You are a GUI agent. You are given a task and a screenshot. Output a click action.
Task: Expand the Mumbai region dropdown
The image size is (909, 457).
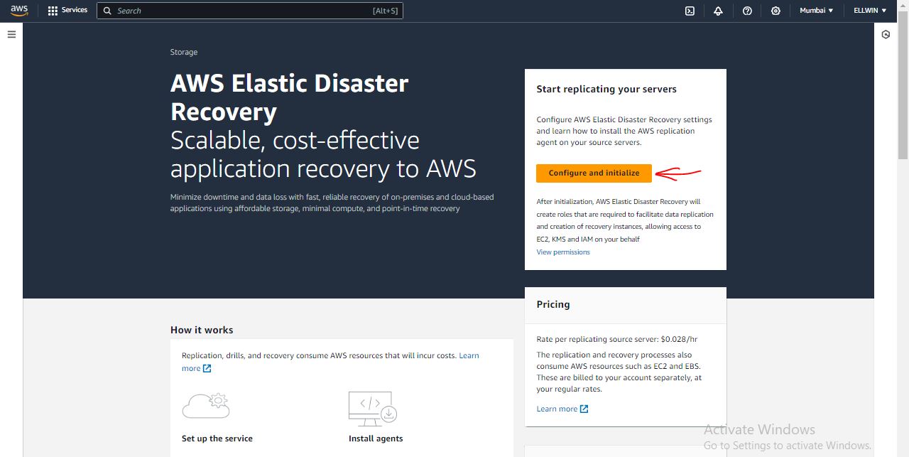click(816, 11)
